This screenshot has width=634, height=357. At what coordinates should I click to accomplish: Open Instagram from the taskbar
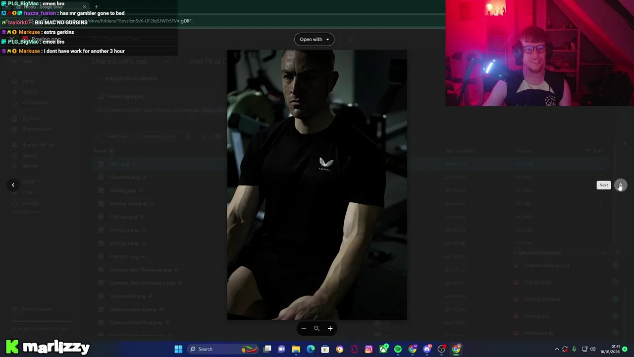369,349
